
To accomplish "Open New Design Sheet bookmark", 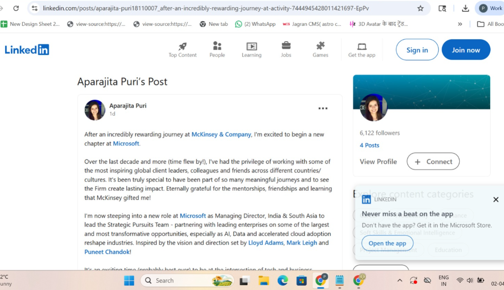I will click(x=30, y=24).
